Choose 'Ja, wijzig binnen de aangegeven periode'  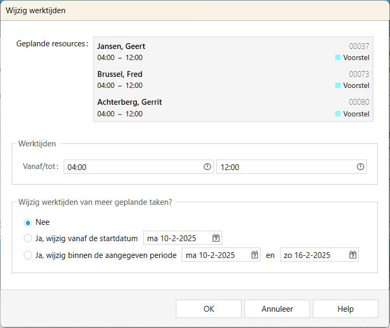(x=28, y=255)
